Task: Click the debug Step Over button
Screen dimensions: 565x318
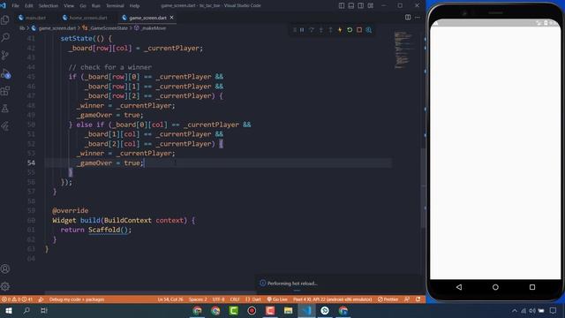Action: pos(312,30)
